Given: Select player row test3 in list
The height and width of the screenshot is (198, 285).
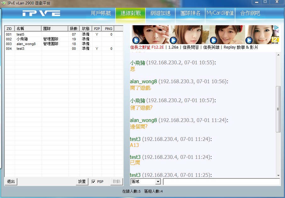Looking at the screenshot, I should coord(64,49).
